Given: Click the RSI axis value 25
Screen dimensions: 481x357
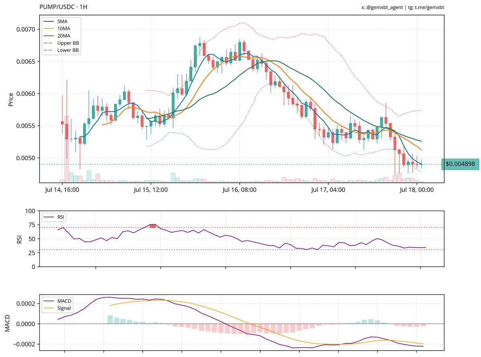Looking at the screenshot, I should [32, 253].
